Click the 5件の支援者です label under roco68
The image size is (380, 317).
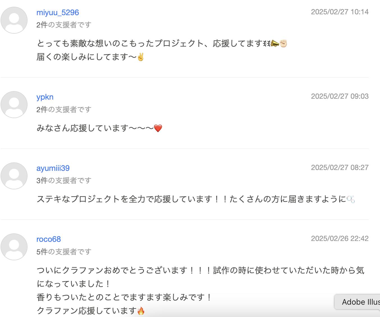pyautogui.click(x=64, y=252)
